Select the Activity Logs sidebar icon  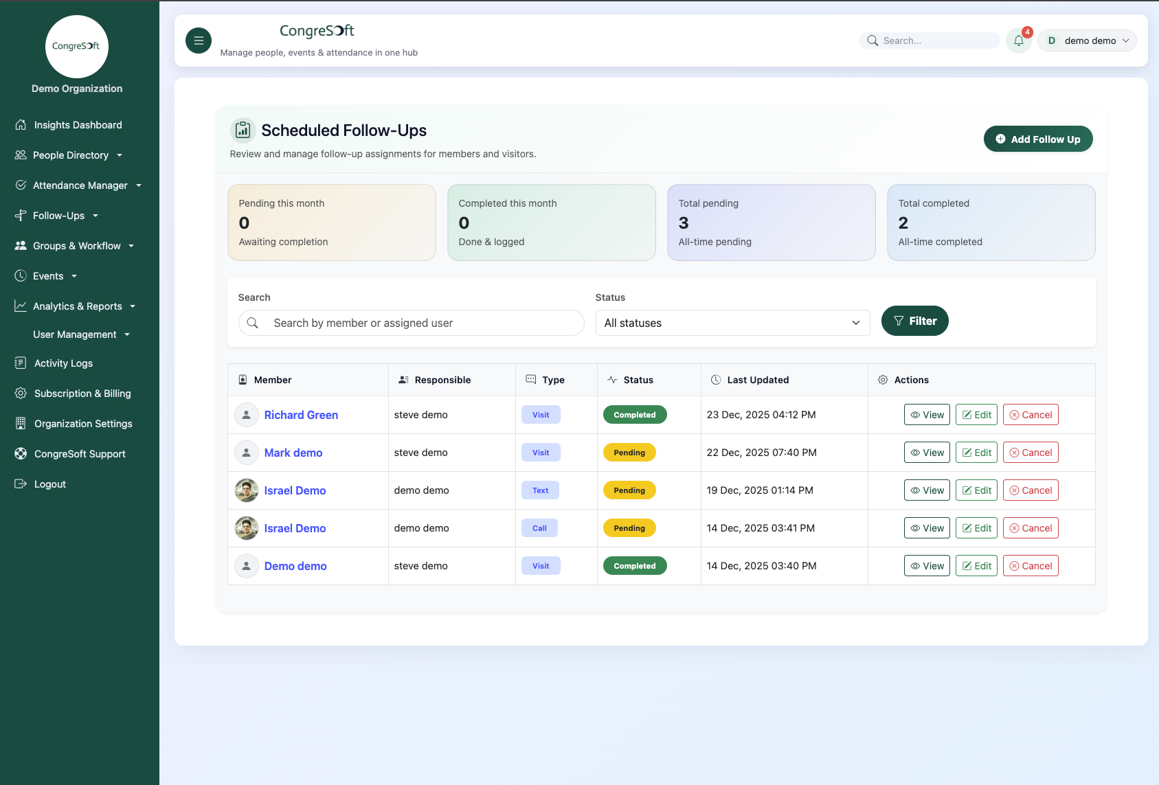click(x=21, y=363)
